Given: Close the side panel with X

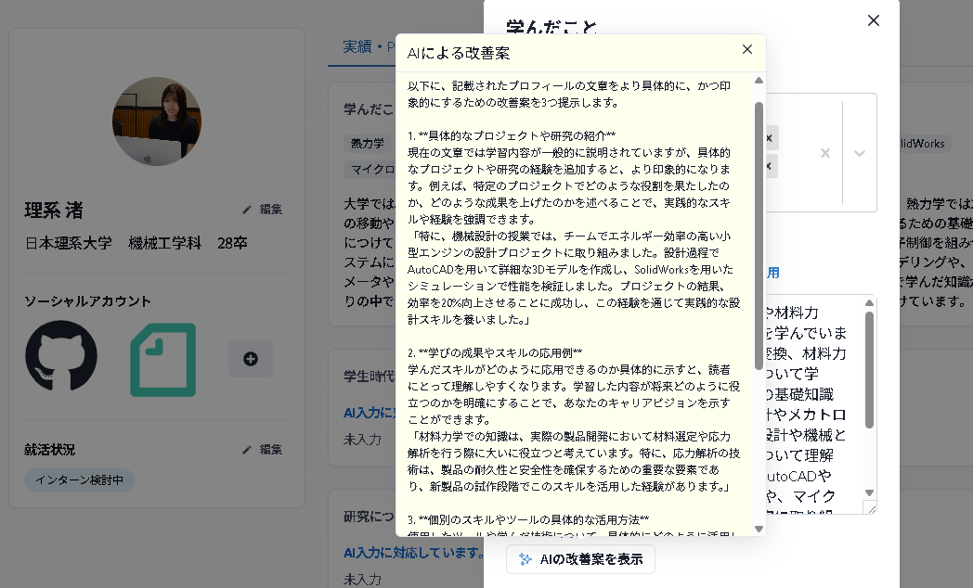Looking at the screenshot, I should coord(873,20).
